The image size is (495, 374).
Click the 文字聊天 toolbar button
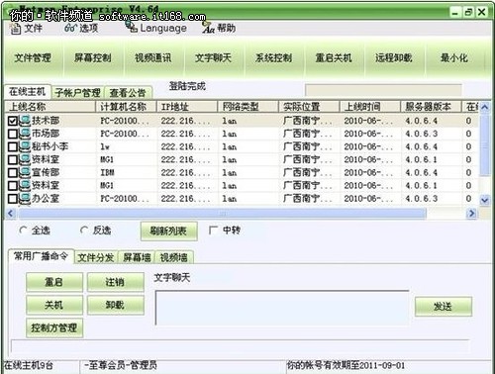pos(214,58)
